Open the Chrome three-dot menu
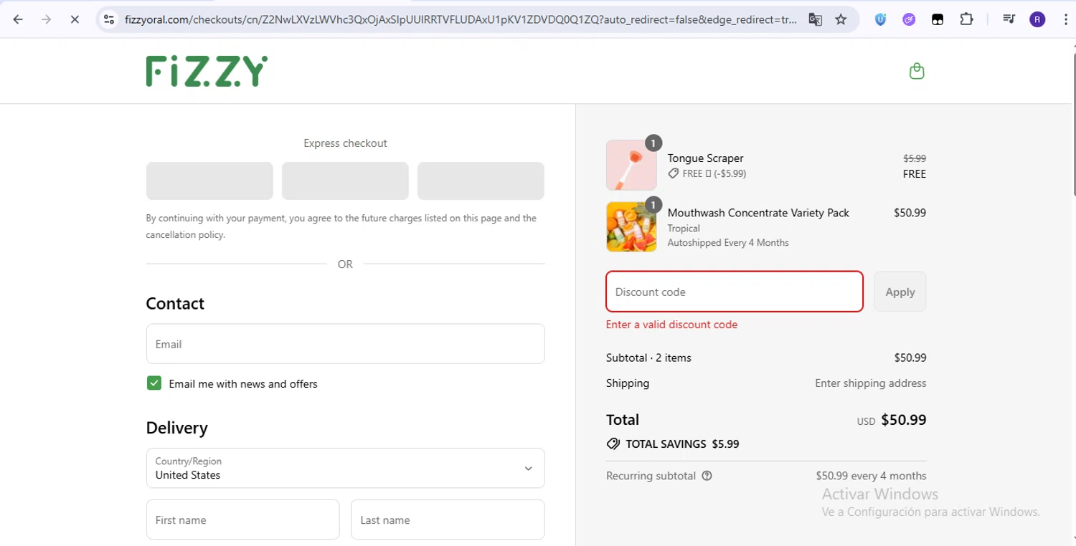 [1065, 19]
